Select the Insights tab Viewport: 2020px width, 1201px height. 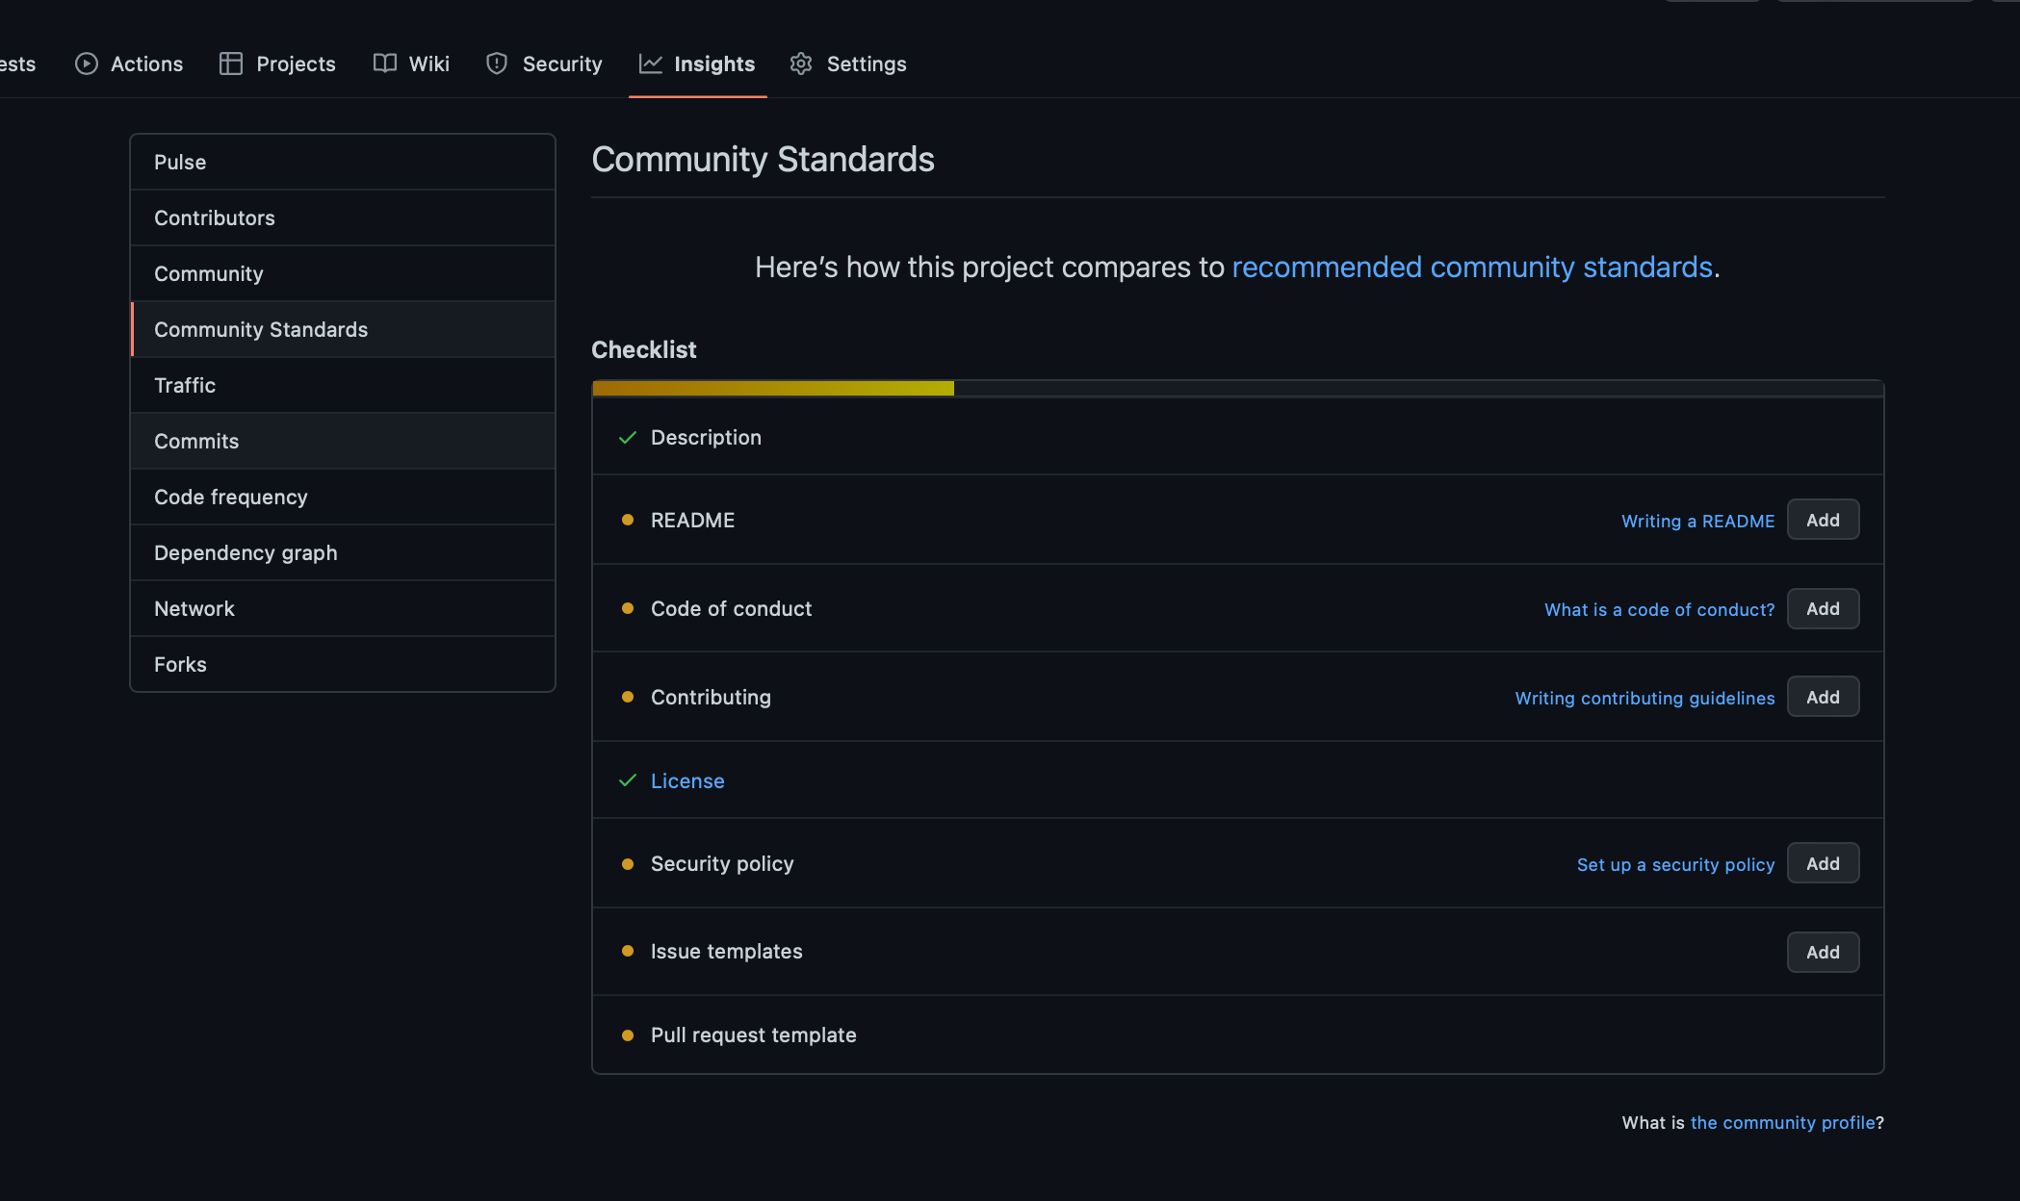click(697, 64)
